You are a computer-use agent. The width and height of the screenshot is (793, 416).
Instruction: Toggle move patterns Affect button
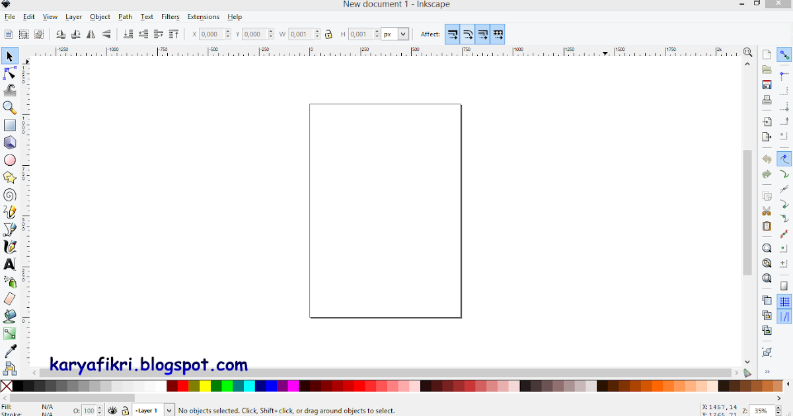(498, 34)
